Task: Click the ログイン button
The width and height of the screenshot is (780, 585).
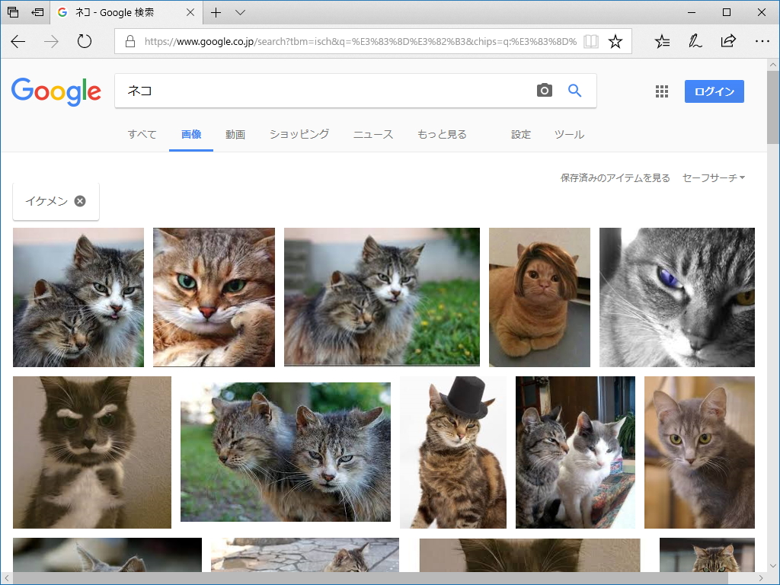Action: [x=714, y=91]
